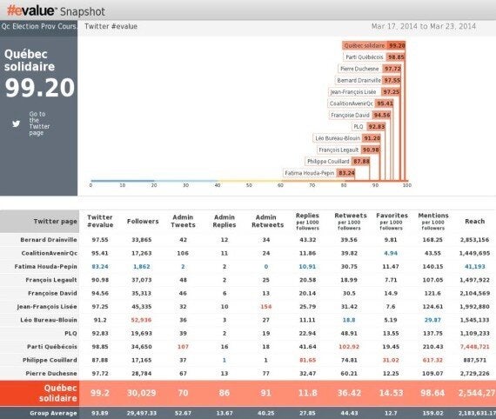Select the Fatima Houda-Pepin table row name
Screen dimensions: 496x419
click(x=45, y=266)
